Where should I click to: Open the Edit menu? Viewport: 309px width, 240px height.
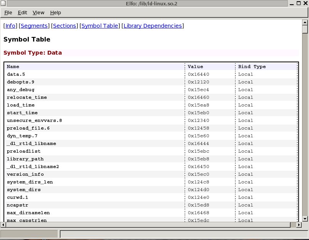tap(22, 13)
